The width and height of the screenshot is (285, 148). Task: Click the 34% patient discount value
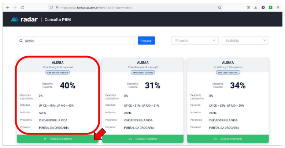click(238, 86)
